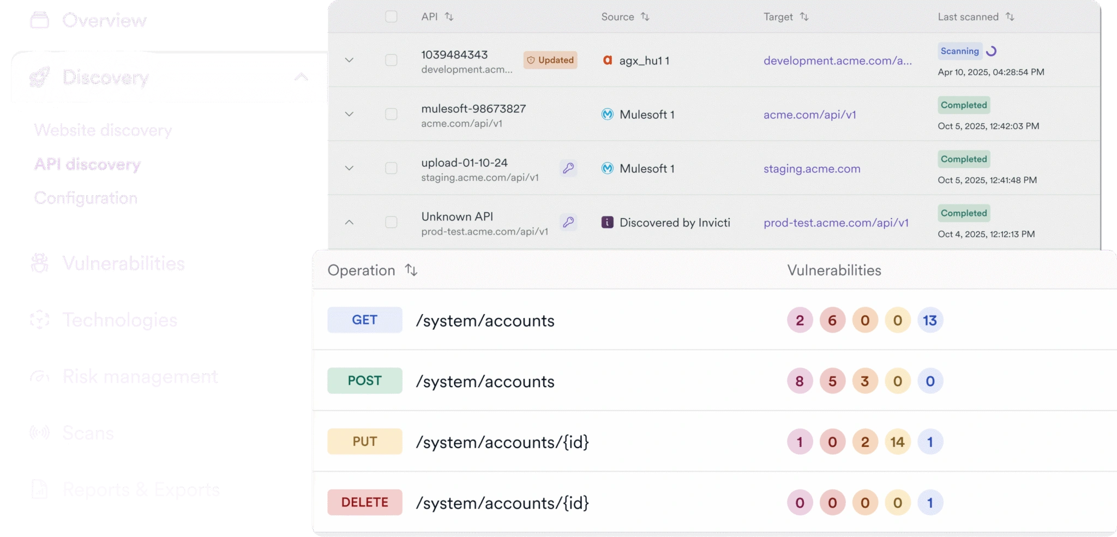The height and width of the screenshot is (537, 1117).
Task: Click the red agx source icon next to agx_hu11
Action: [609, 61]
